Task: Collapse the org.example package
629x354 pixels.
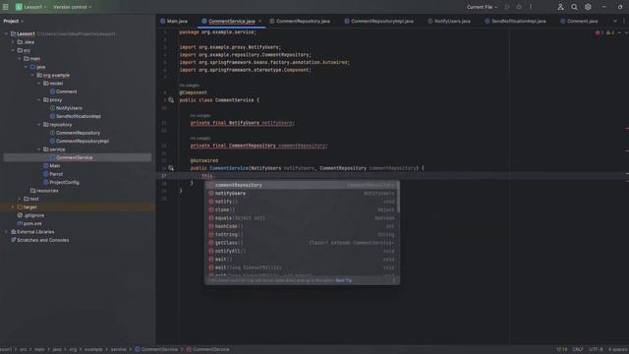Action: point(32,75)
